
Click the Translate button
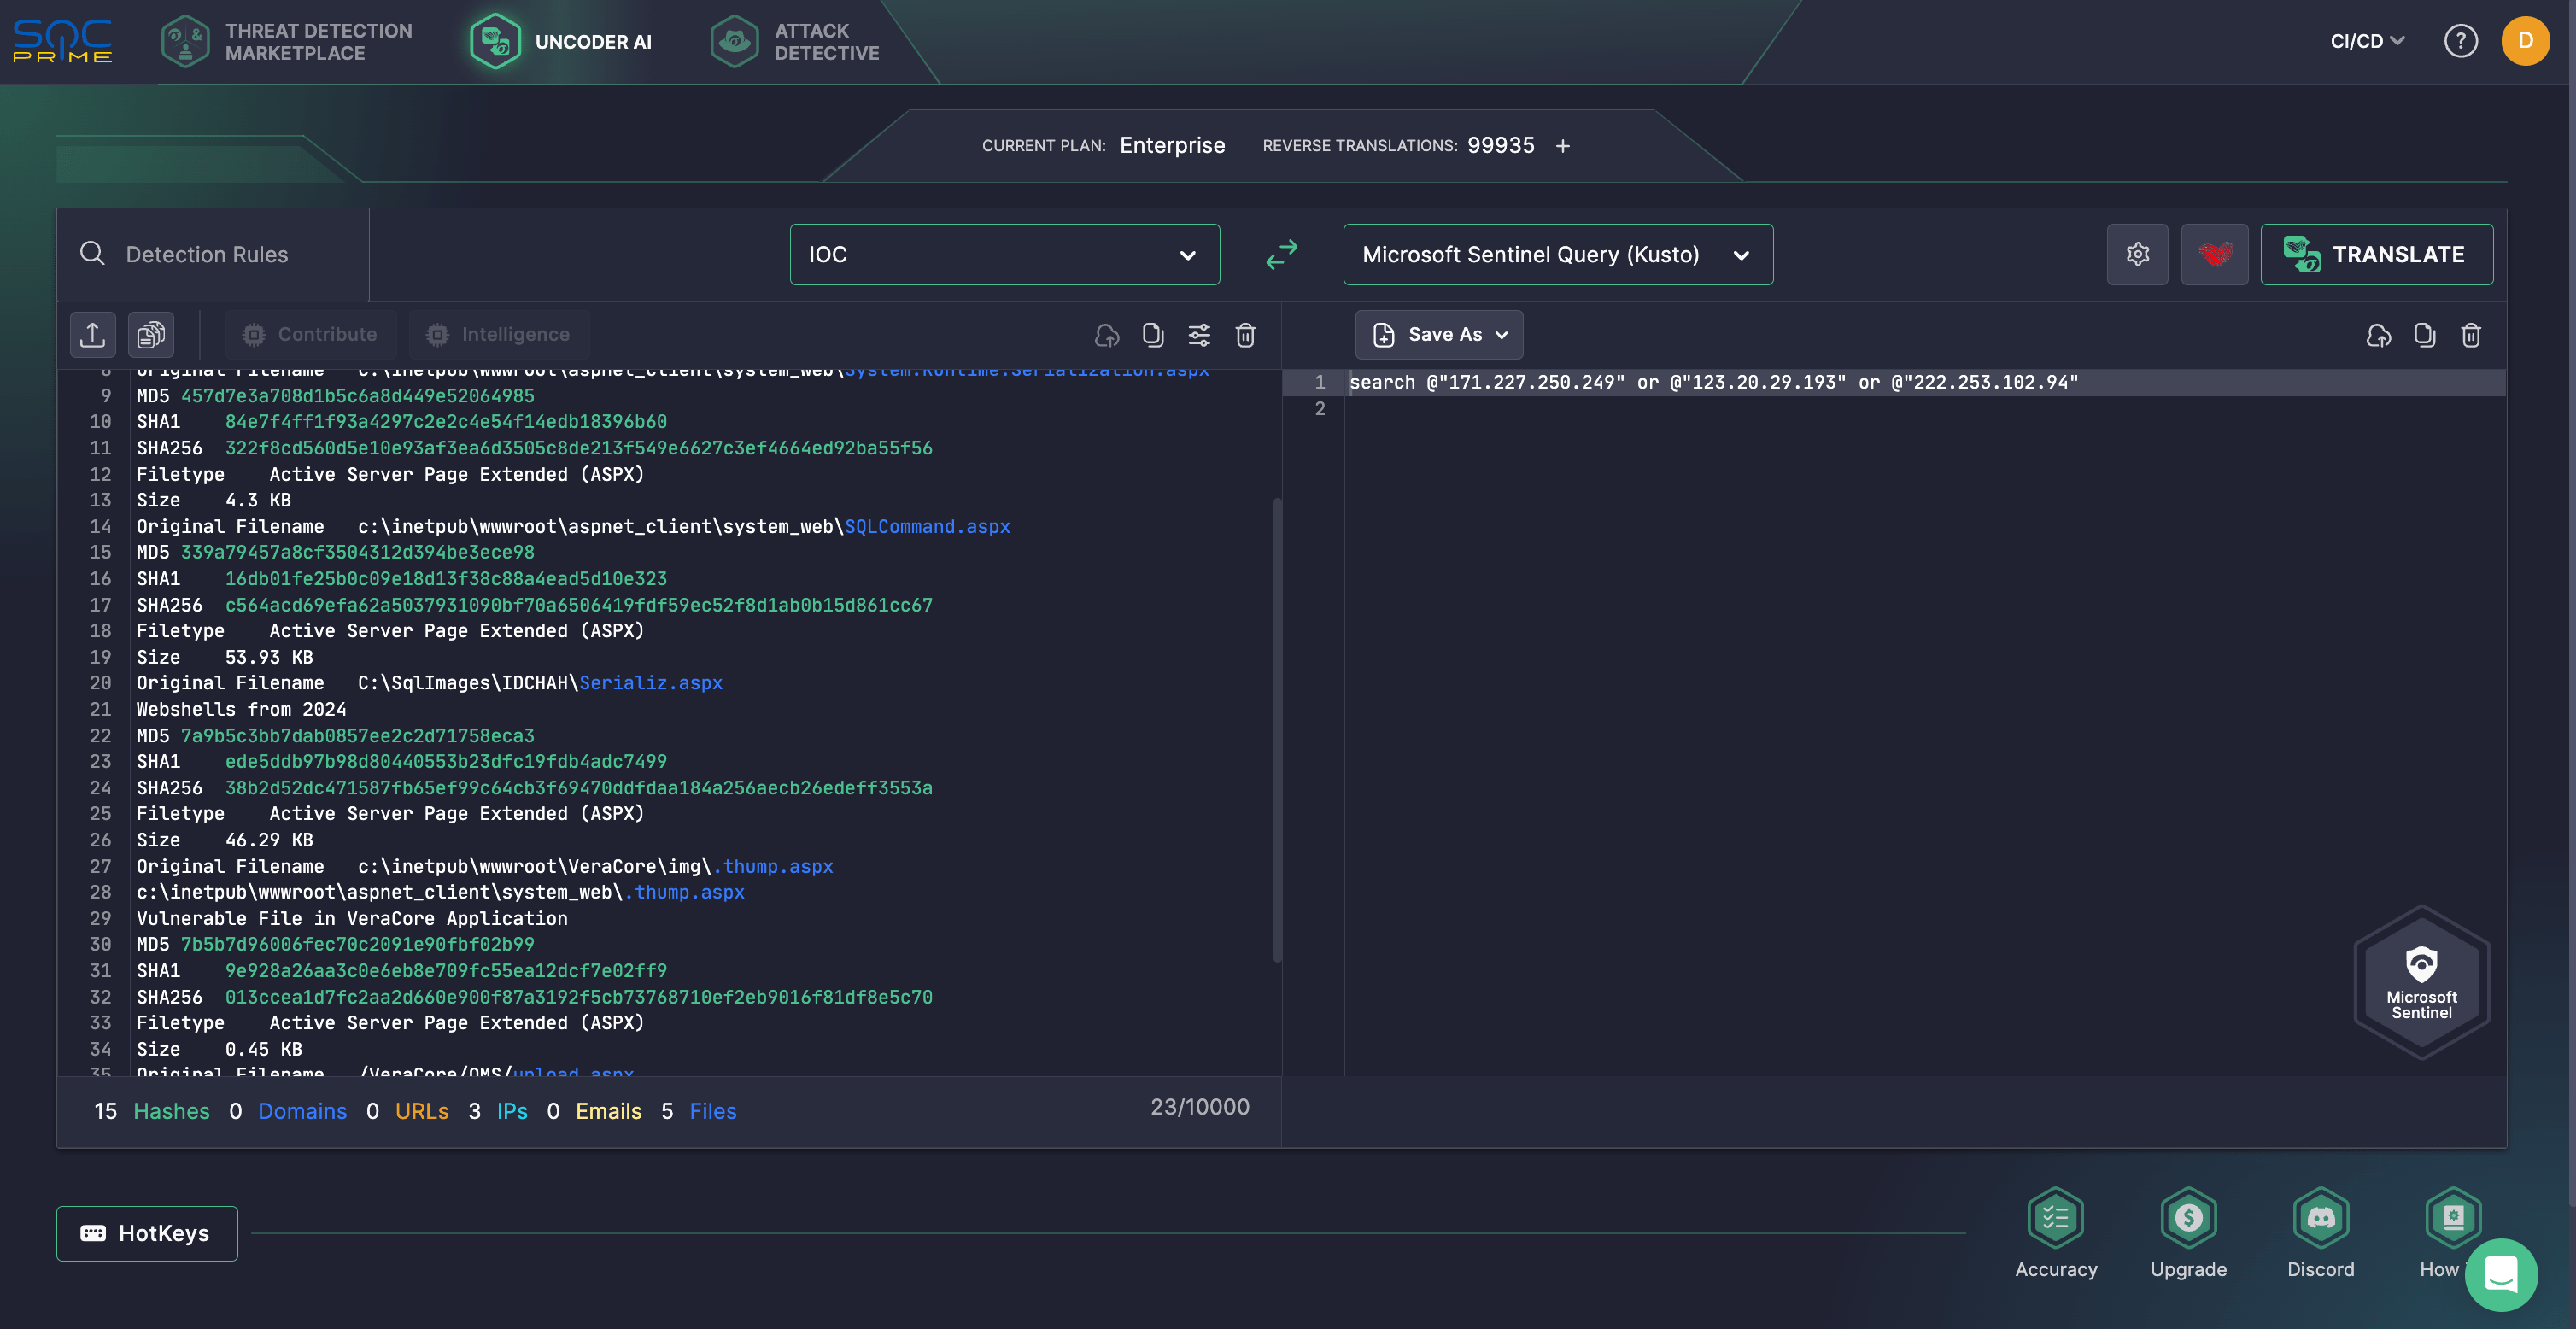coord(2376,253)
